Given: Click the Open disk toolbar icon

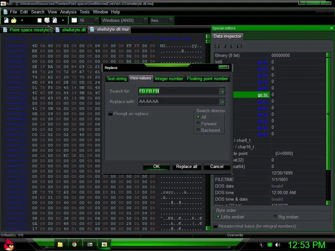Looking at the screenshot, I should pyautogui.click(x=47, y=20).
